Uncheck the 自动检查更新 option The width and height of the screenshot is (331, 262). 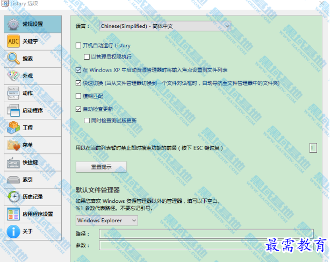[x=79, y=109]
